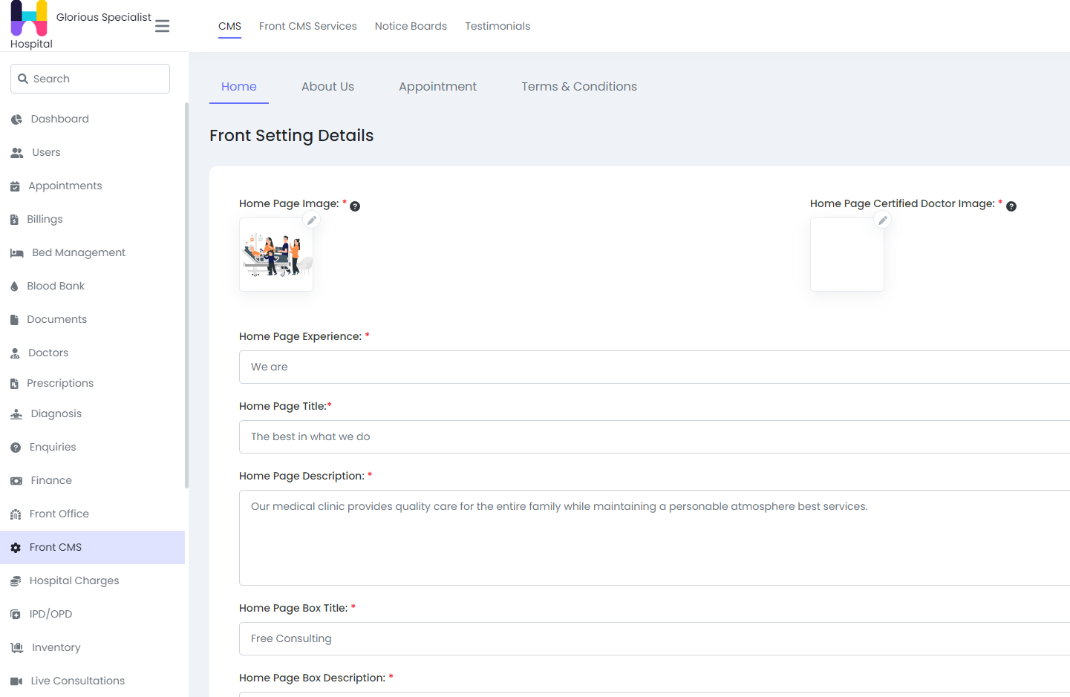Select the Appointment settings tab
This screenshot has width=1070, height=697.
click(x=437, y=87)
